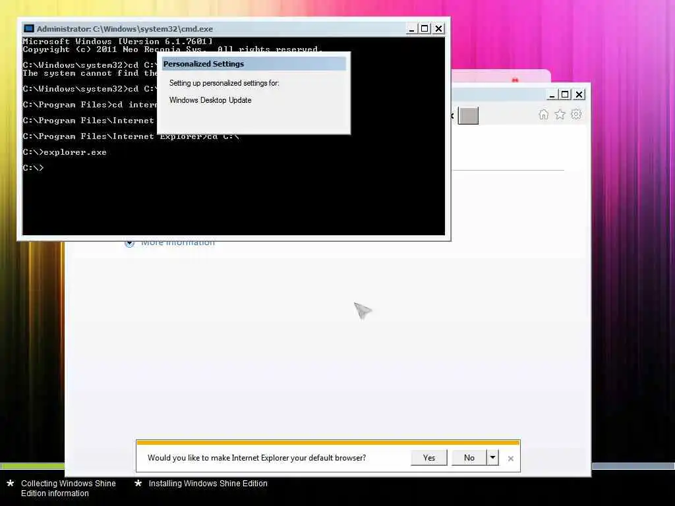Open dropdown arrow beside the No button

[x=493, y=458]
